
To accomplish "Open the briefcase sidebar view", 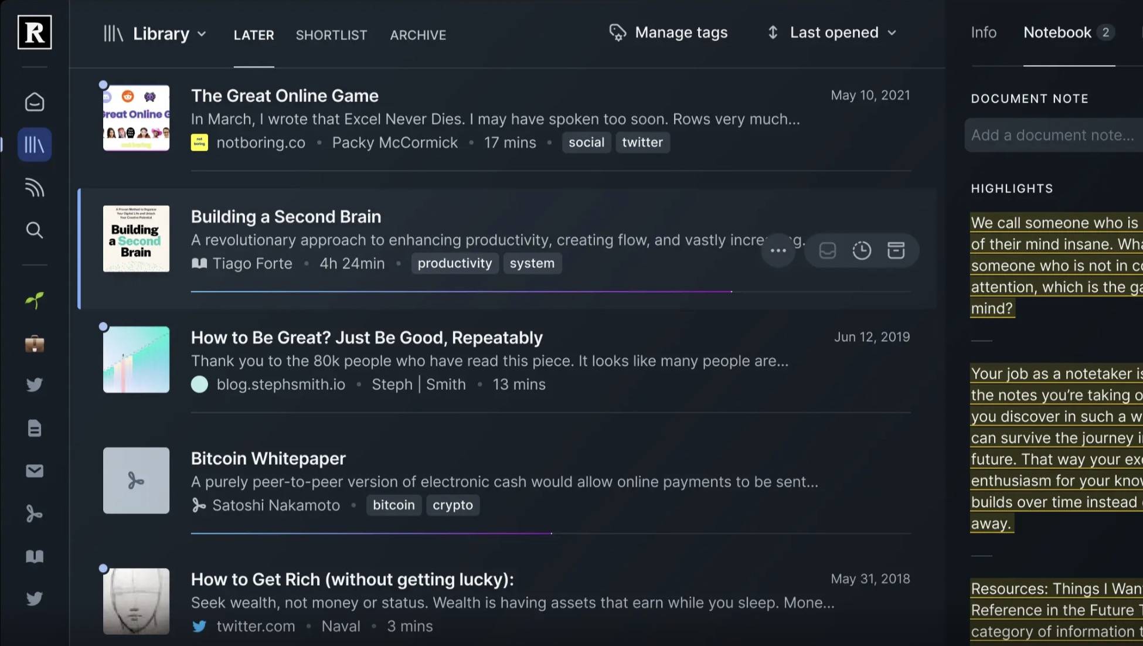I will [x=35, y=344].
